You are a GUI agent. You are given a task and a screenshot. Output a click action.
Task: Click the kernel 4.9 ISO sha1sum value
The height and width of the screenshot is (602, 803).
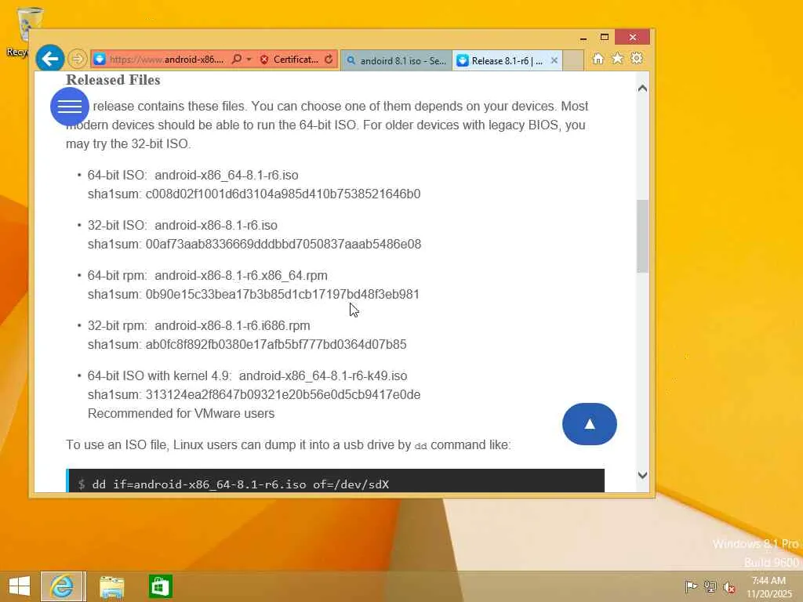[283, 395]
